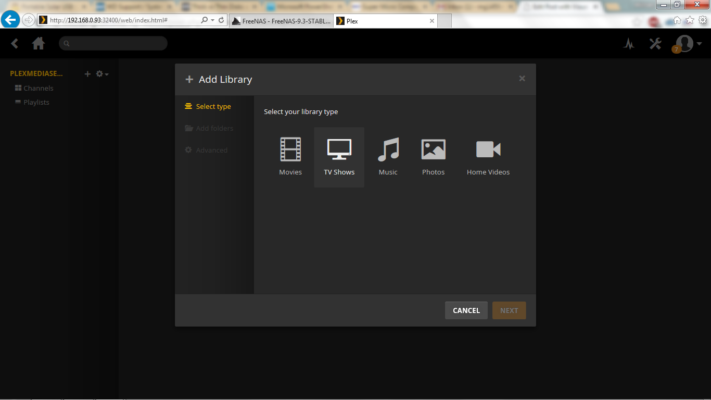Choose the Home Videos library type
The width and height of the screenshot is (711, 400).
[488, 157]
